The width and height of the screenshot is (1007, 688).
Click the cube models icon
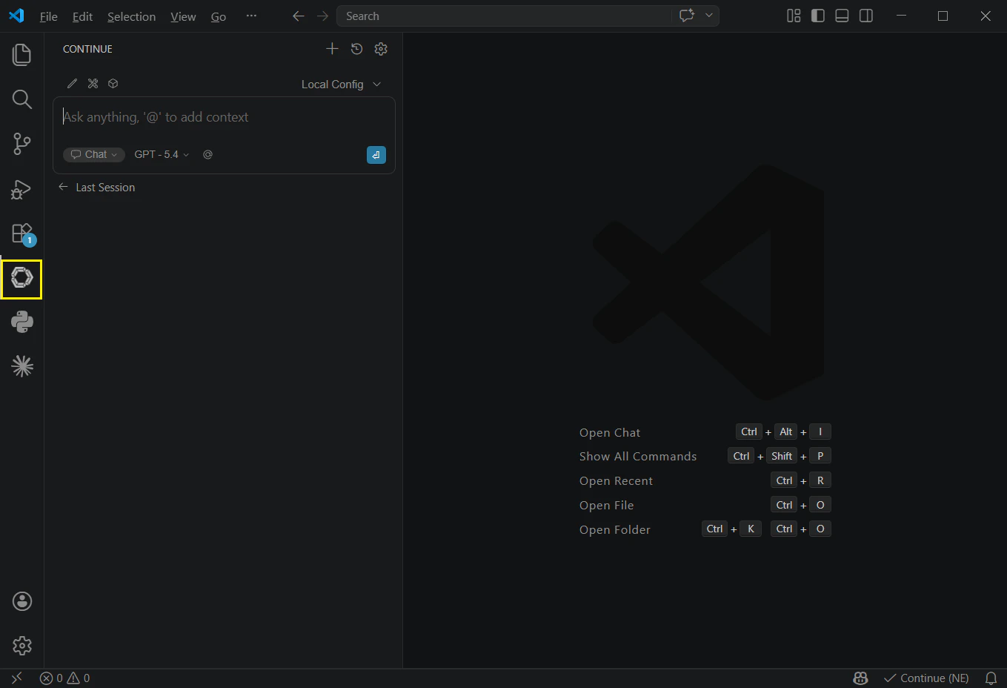[x=113, y=84]
